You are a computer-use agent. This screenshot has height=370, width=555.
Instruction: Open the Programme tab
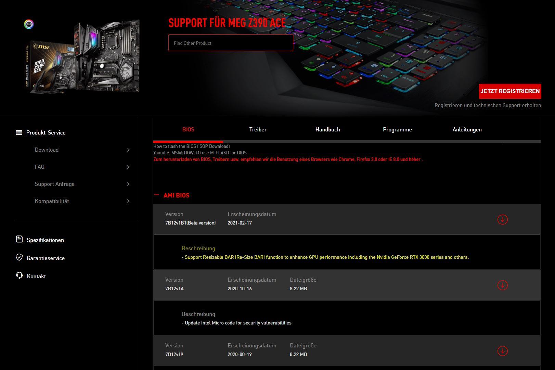coord(397,129)
